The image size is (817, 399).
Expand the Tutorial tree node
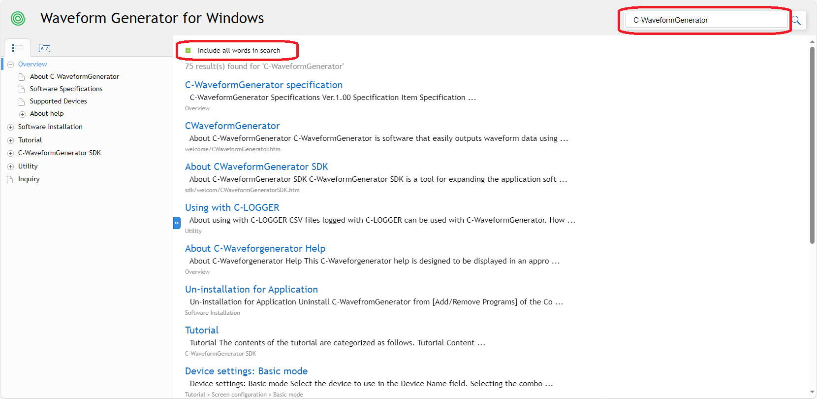pos(10,140)
